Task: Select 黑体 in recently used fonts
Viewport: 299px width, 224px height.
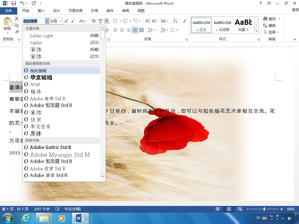Action: tap(62, 134)
